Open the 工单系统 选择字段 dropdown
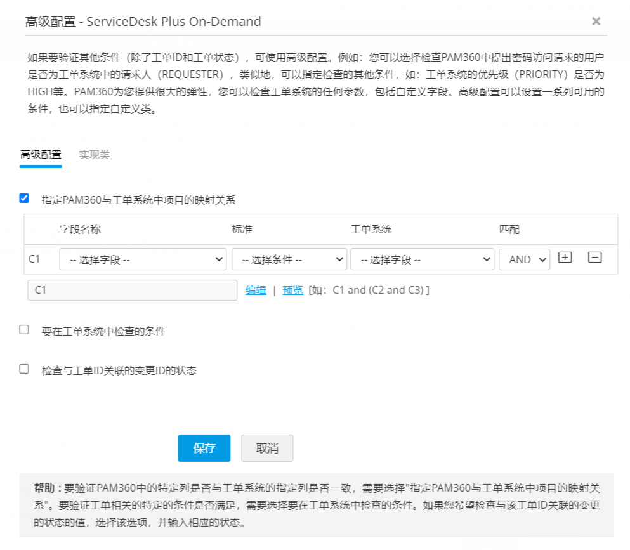Image resolution: width=630 pixels, height=550 pixels. tap(423, 259)
